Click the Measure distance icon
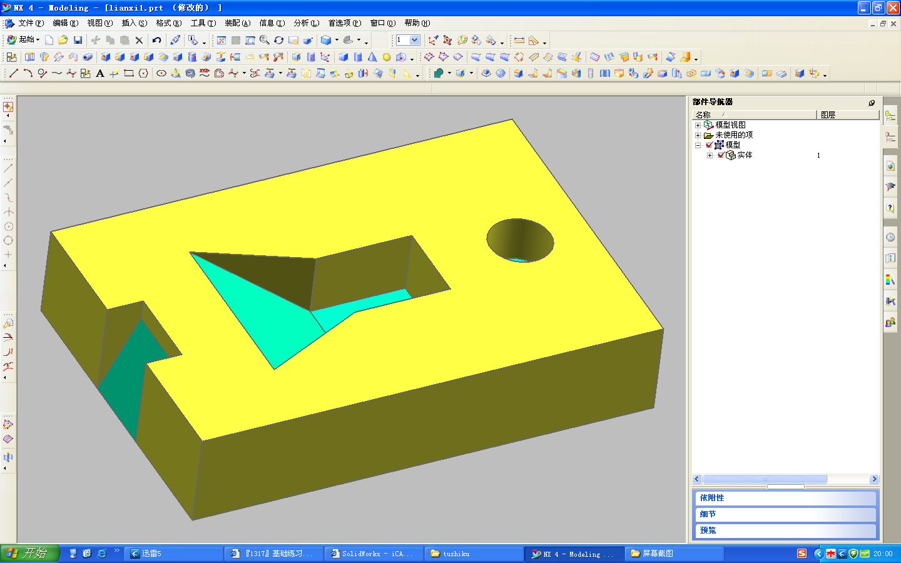The width and height of the screenshot is (901, 563). (x=519, y=40)
